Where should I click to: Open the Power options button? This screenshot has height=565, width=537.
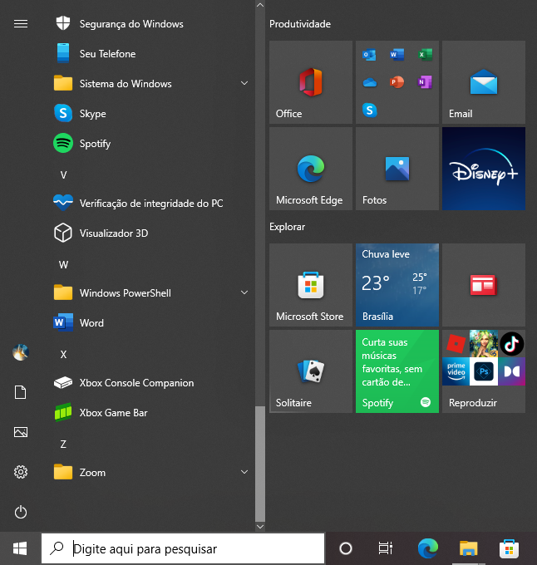point(21,512)
